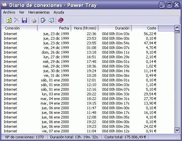Viewport: 182px width, 141px height.
Task: Click the cost 9,10 € cell
Action: pos(151,52)
